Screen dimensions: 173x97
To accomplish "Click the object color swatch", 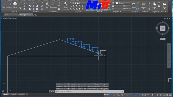I will click(x=117, y=3).
